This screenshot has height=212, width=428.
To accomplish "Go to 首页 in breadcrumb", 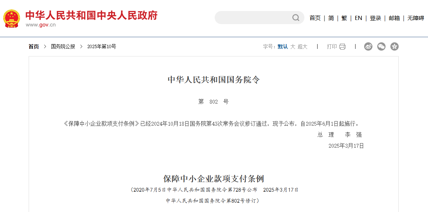I will coord(34,46).
